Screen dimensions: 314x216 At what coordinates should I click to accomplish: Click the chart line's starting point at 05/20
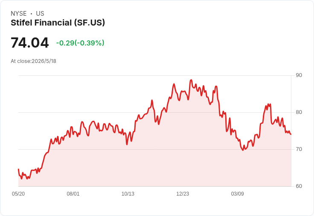[18, 169]
